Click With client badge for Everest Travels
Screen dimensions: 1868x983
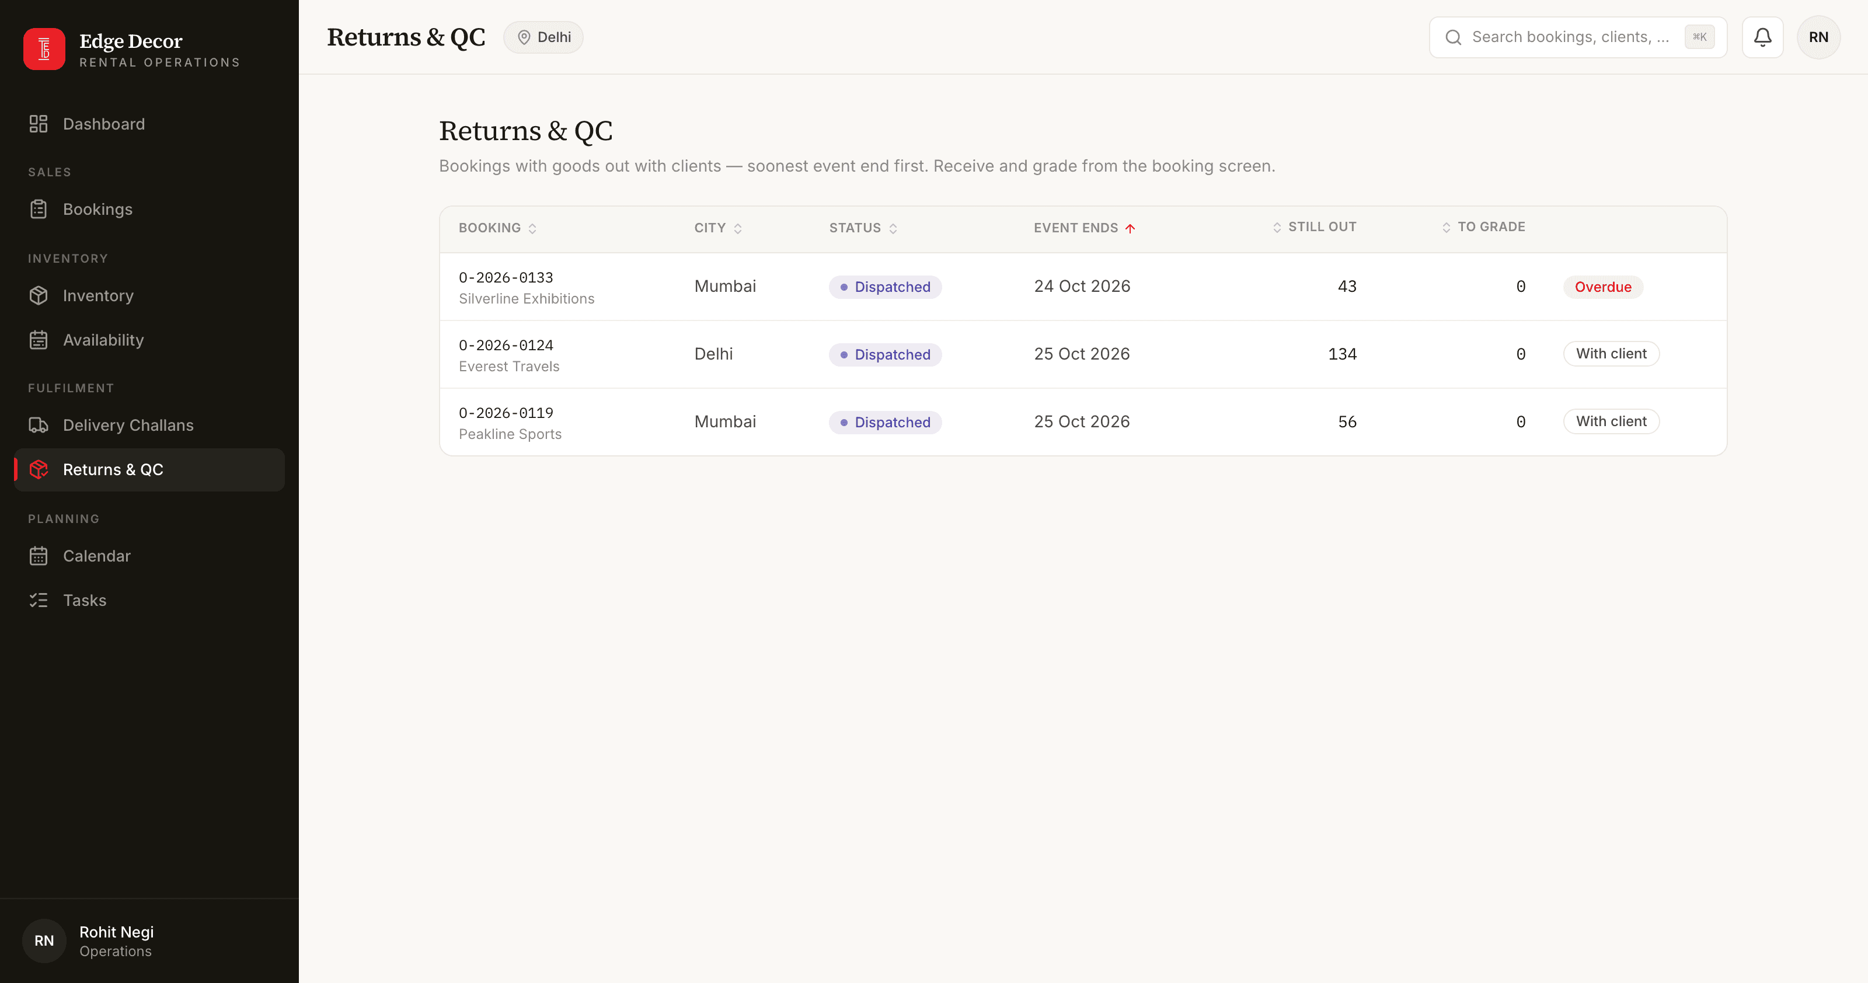tap(1611, 354)
